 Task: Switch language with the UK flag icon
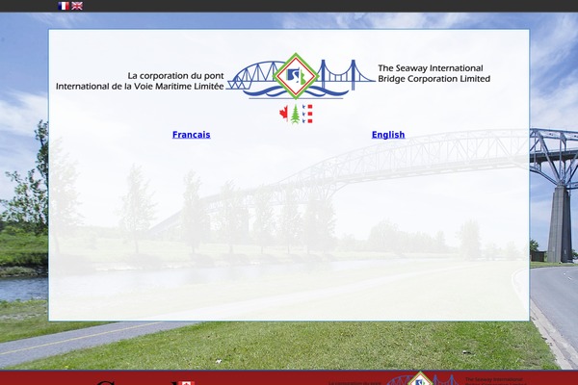coord(77,6)
